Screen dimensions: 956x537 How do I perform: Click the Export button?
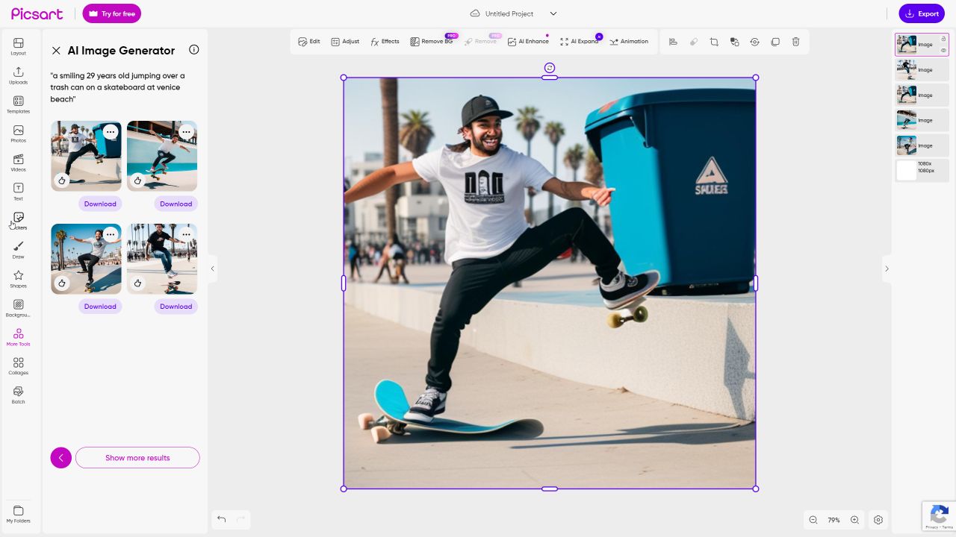[x=922, y=13]
